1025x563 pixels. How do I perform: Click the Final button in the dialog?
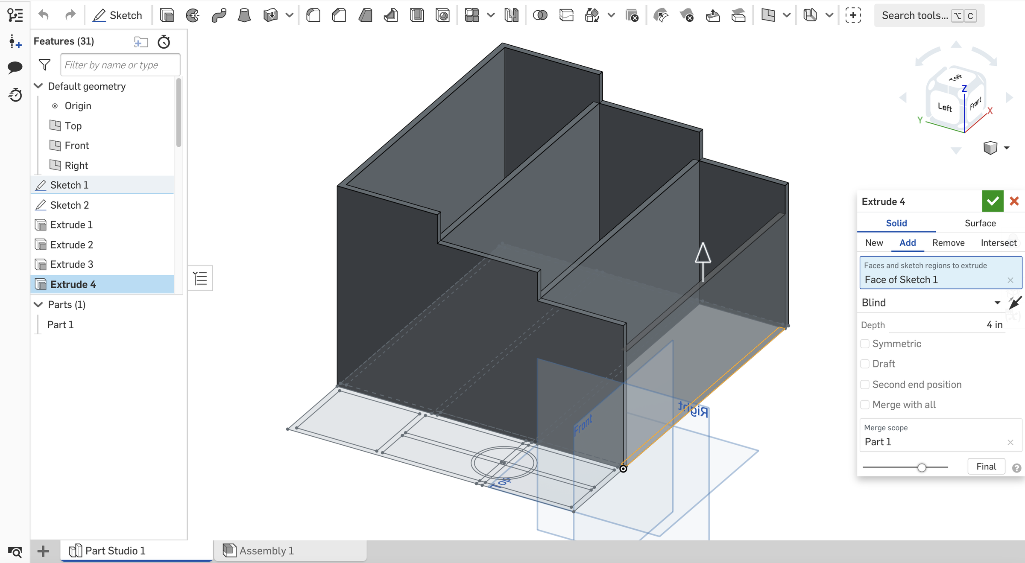[x=986, y=466]
